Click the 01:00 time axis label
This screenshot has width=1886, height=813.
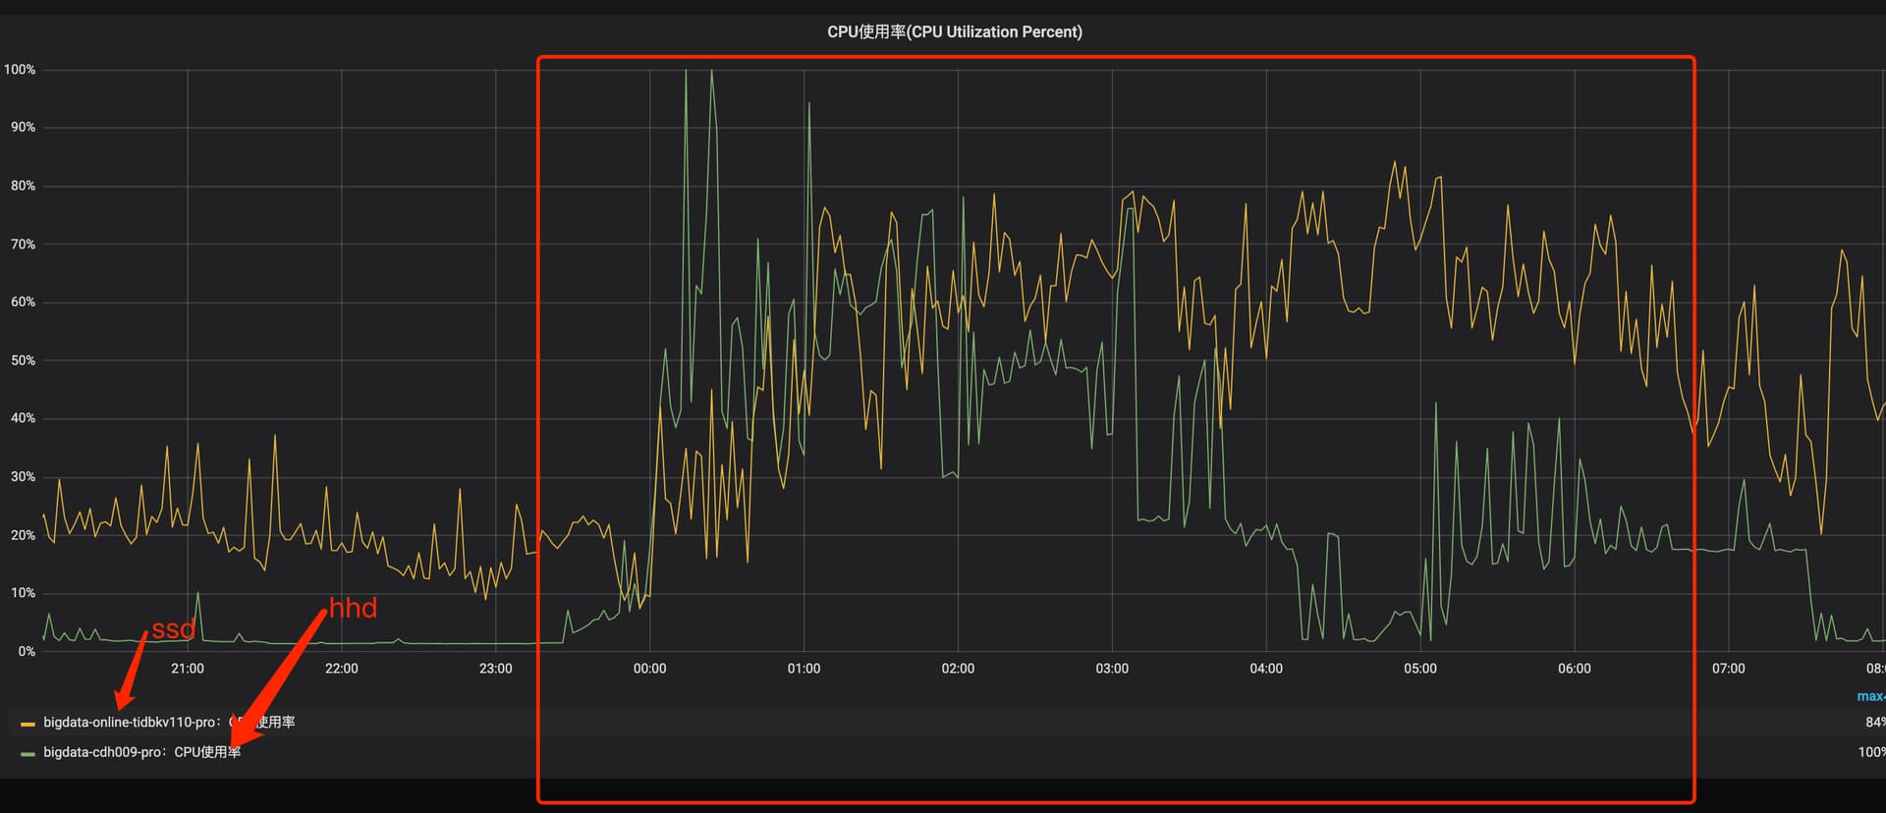pos(804,669)
